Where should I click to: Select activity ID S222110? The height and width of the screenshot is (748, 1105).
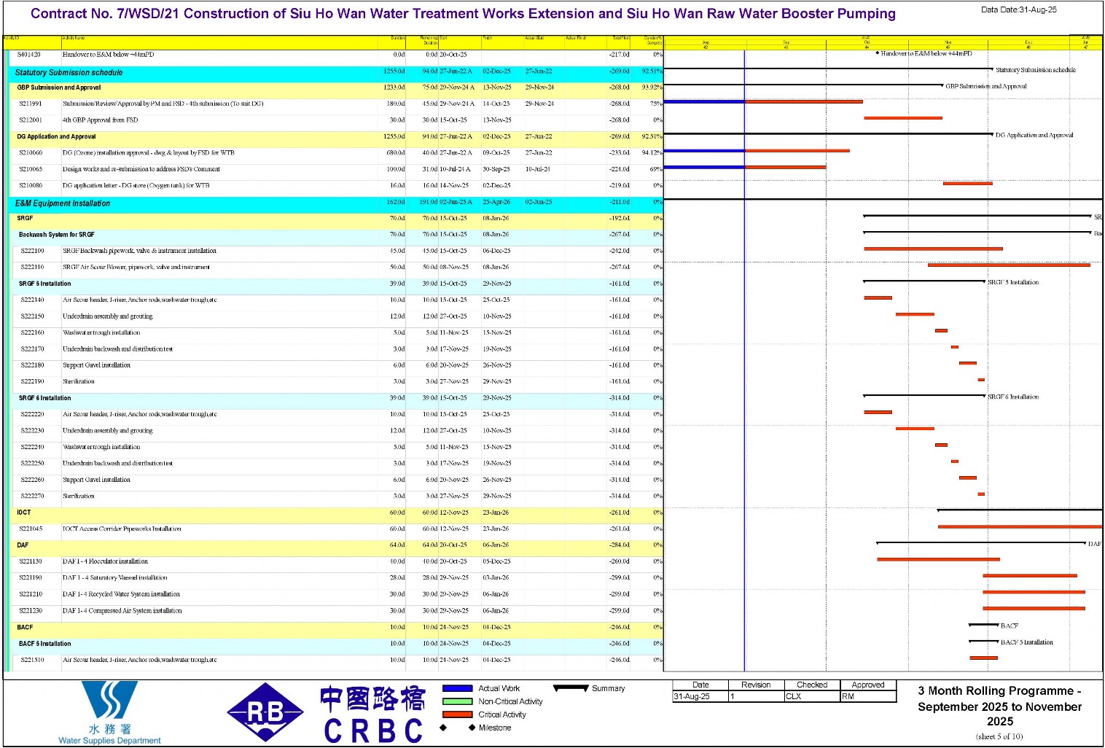[x=32, y=268]
